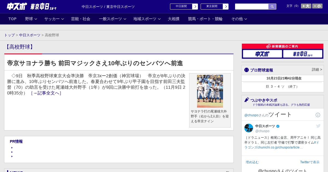Click the #ドラゴンズ hashtag link
Image resolution: width=328 pixels, height=172 pixels.
click(282, 145)
